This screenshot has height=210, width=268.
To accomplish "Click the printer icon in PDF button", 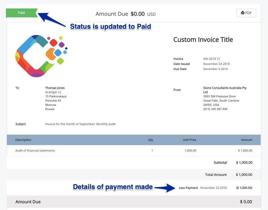I will tap(243, 13).
